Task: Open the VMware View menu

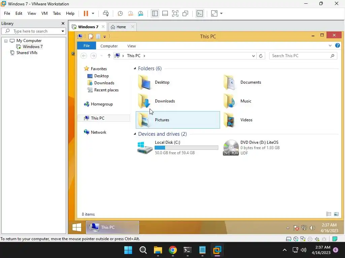Action: (32, 13)
